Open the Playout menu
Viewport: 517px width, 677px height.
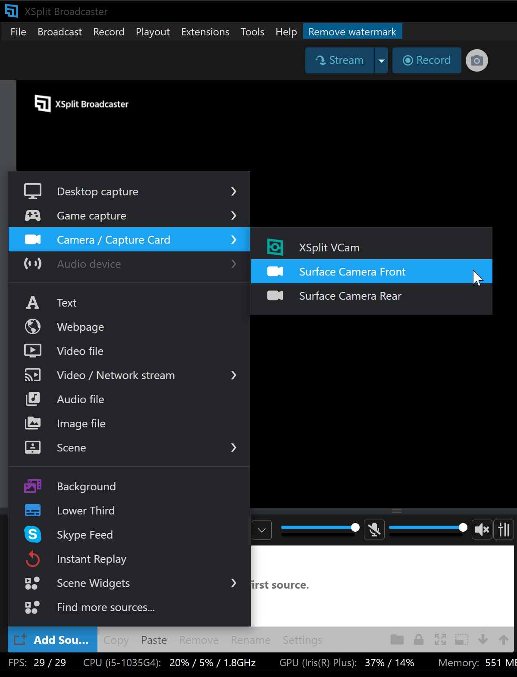pyautogui.click(x=153, y=32)
